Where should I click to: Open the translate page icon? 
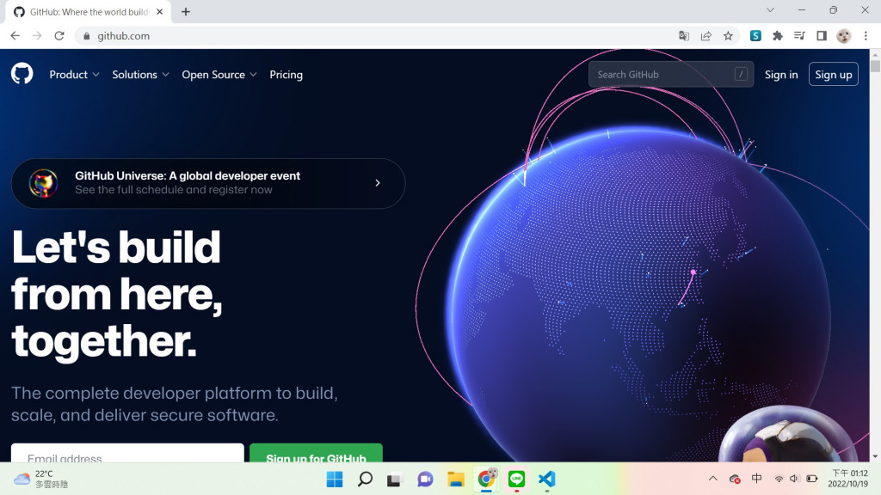684,36
